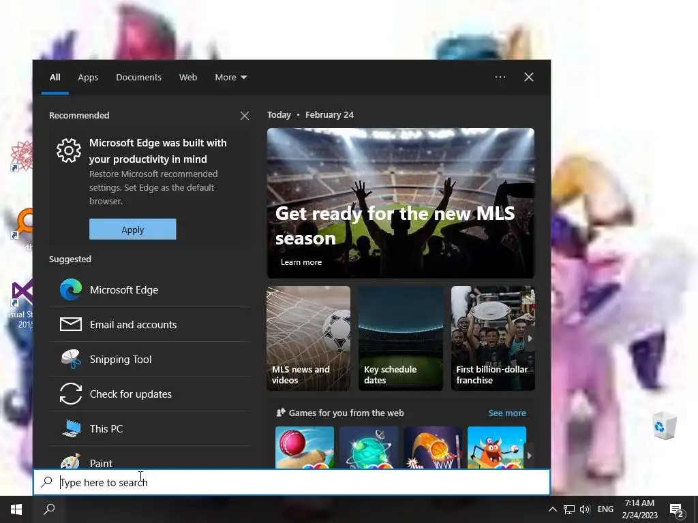Click the Type here to search box

[x=292, y=482]
